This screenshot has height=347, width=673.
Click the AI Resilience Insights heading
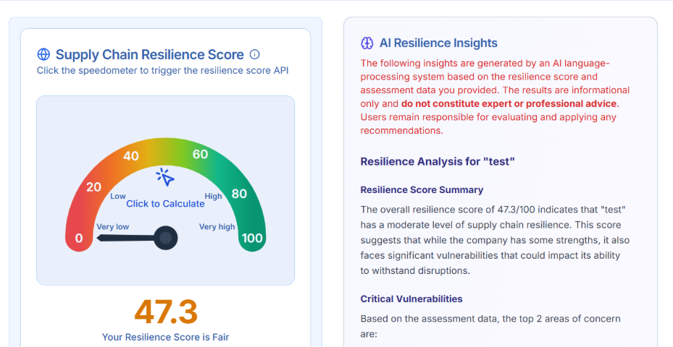438,43
